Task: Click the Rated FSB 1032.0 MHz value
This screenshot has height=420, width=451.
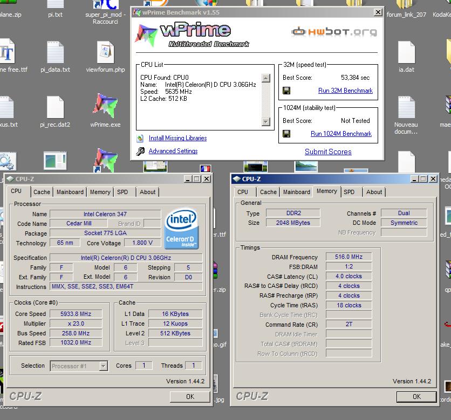Action: tap(76, 343)
